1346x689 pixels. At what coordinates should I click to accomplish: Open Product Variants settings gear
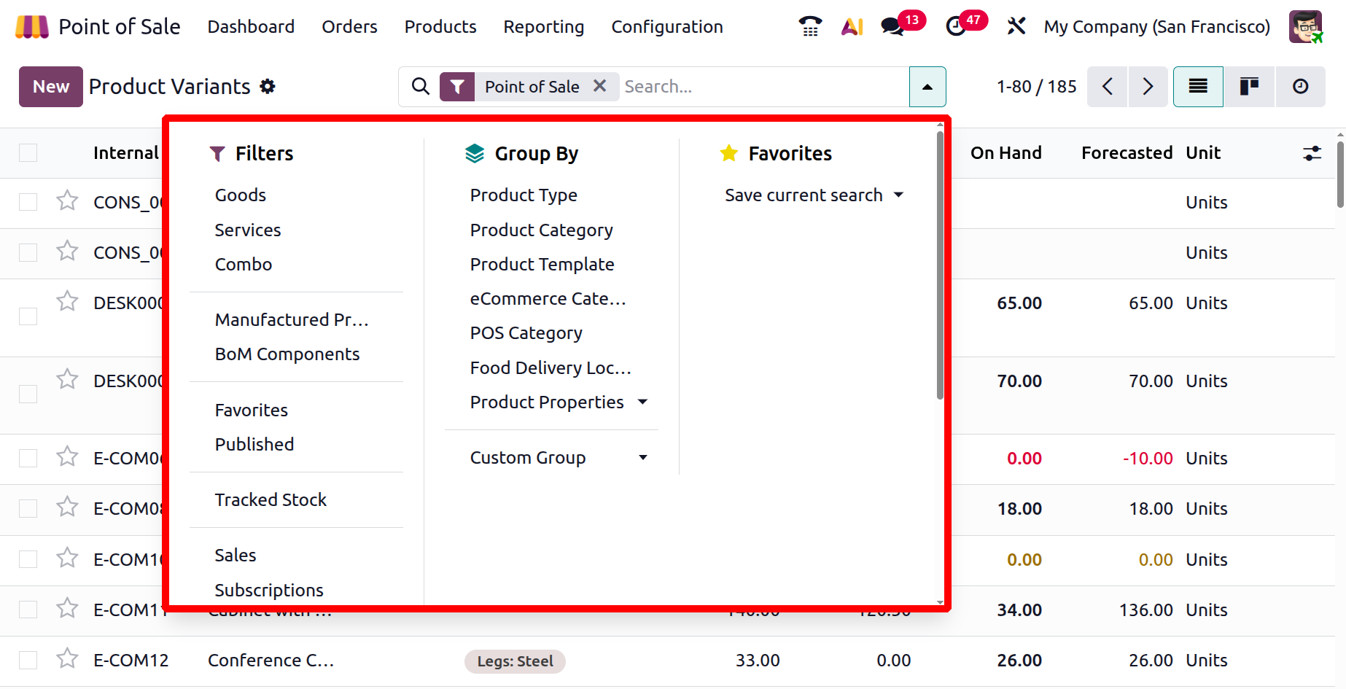[x=268, y=87]
